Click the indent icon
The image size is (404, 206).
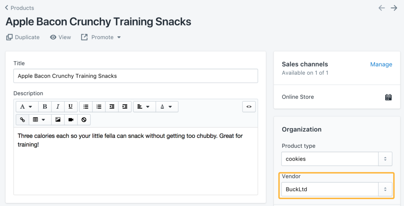pyautogui.click(x=125, y=107)
